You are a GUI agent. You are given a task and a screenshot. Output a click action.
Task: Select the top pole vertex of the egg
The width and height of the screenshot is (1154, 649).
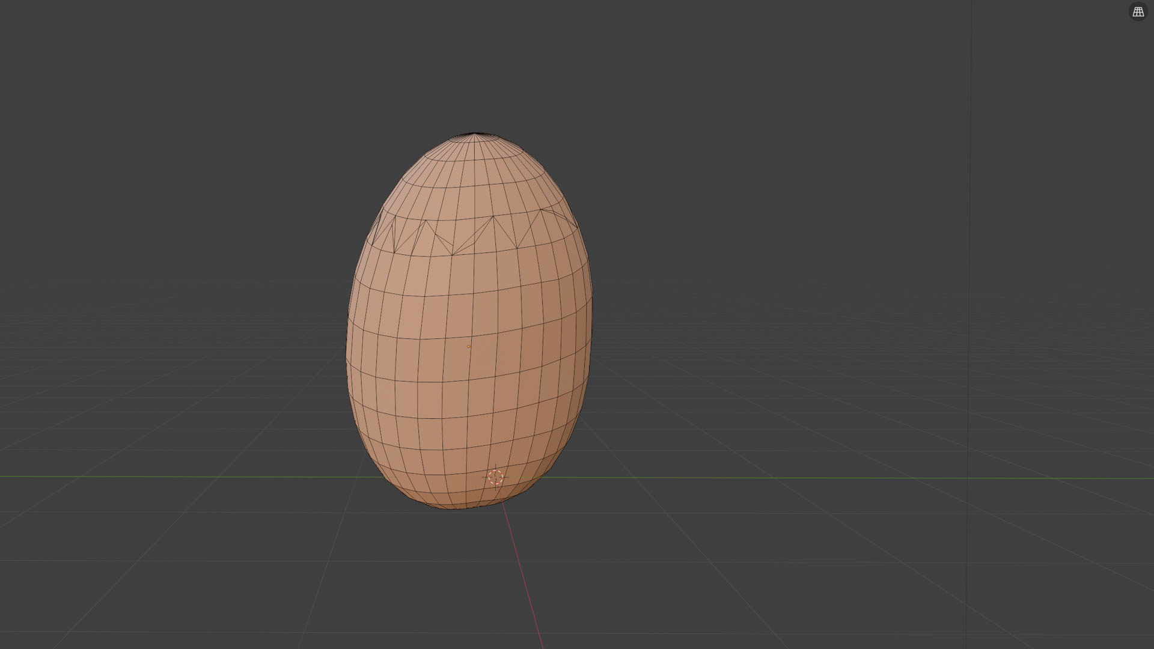point(475,135)
